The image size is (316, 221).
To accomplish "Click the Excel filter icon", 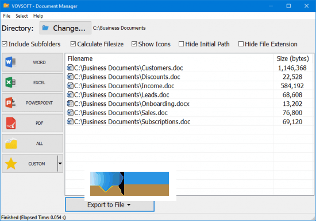I will tap(10, 82).
